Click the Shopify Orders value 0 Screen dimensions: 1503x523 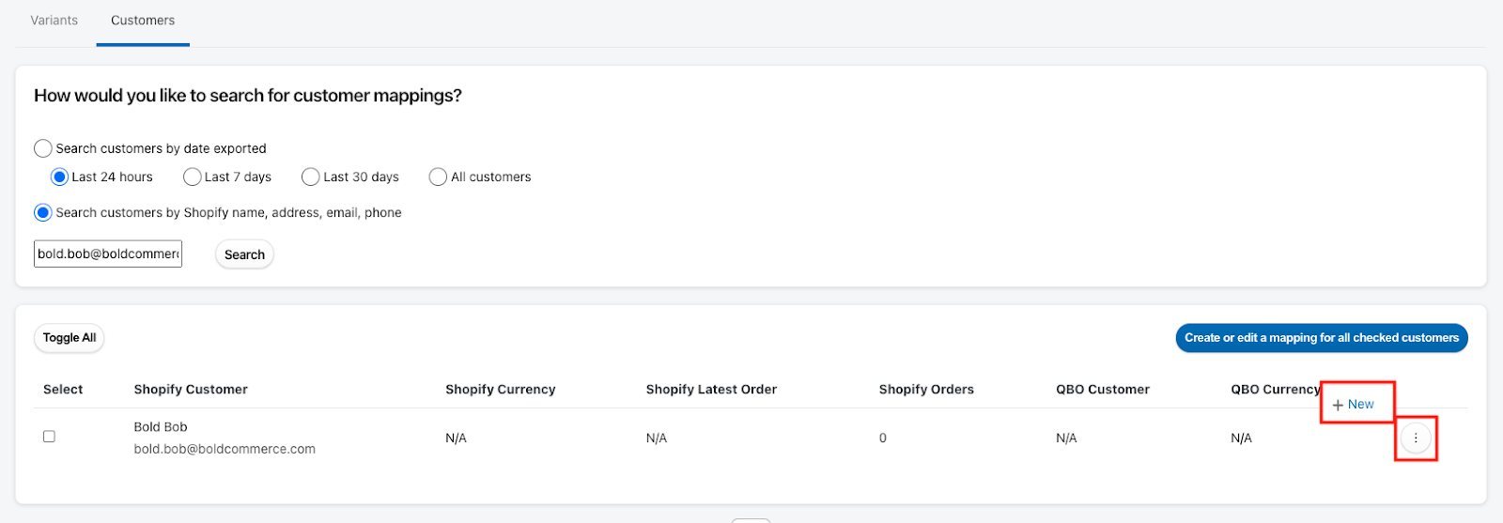(x=883, y=438)
